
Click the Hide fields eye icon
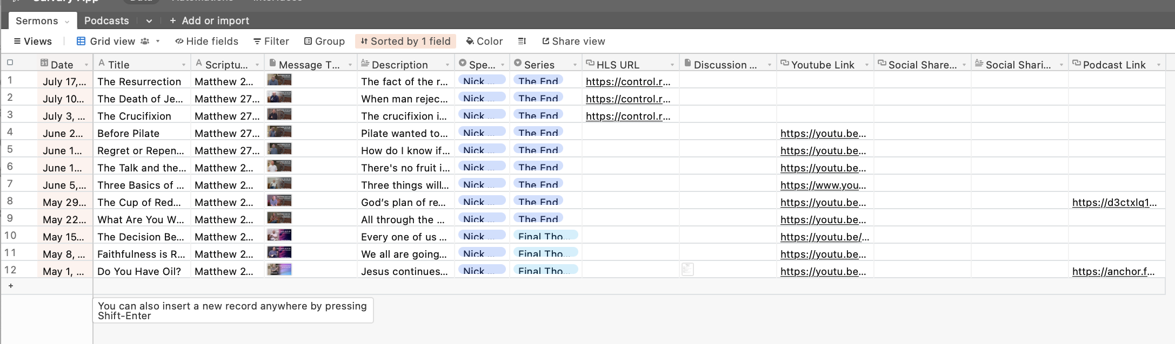[x=179, y=42]
